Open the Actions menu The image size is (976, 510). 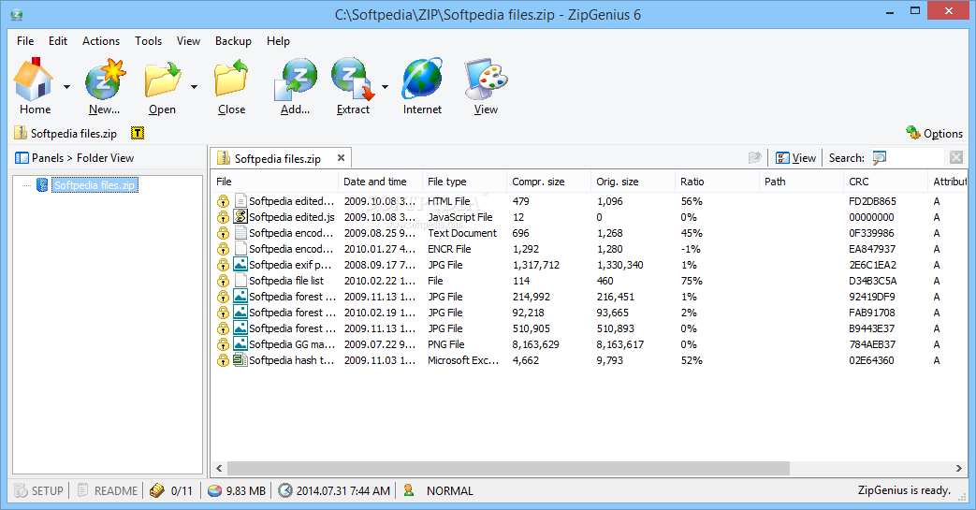101,41
